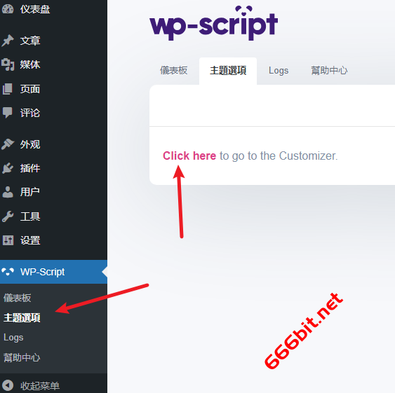Open the Logs tab at top

[x=279, y=71]
